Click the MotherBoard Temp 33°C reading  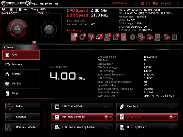(x=81, y=25)
